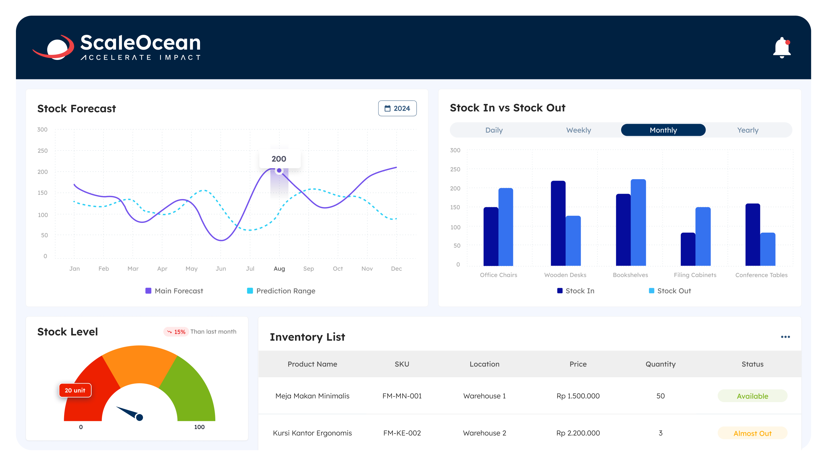Image resolution: width=827 pixels, height=465 pixels.
Task: Switch to the Weekly tab
Action: click(x=578, y=130)
